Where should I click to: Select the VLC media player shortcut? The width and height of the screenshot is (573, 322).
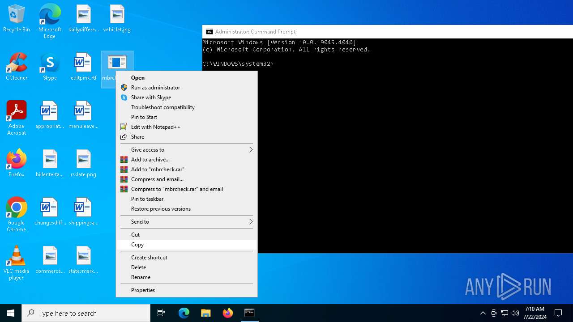[x=17, y=263]
